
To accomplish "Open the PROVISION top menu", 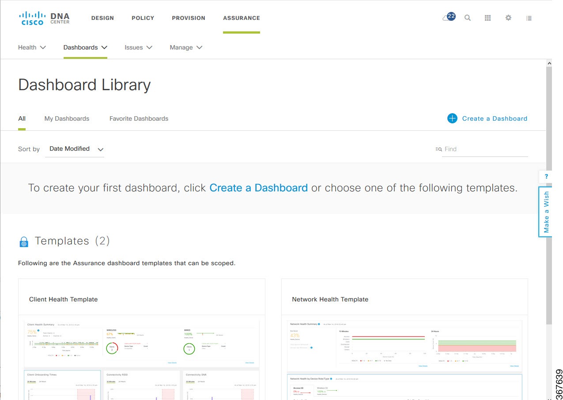I will (x=189, y=18).
